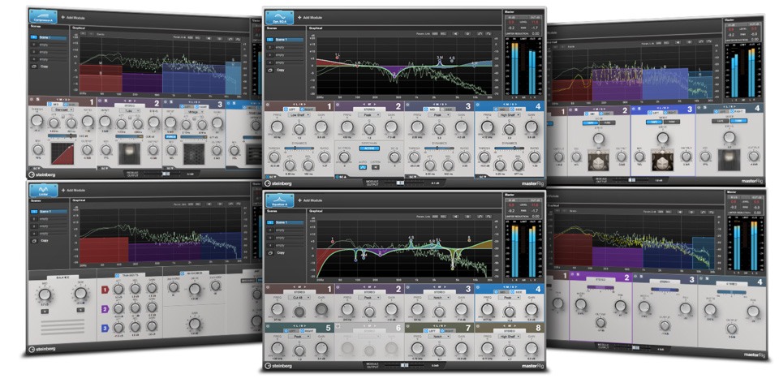Open Low Shelf filter dropdown on Dyn. EQ band 1
This screenshot has width=779, height=387.
click(299, 114)
